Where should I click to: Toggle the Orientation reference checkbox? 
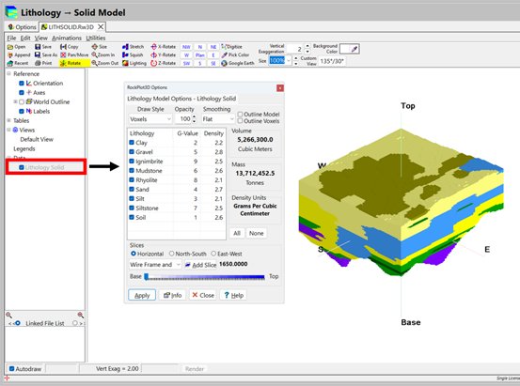pyautogui.click(x=22, y=84)
